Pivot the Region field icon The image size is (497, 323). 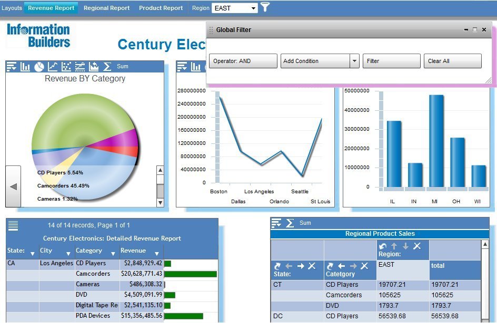pos(383,246)
